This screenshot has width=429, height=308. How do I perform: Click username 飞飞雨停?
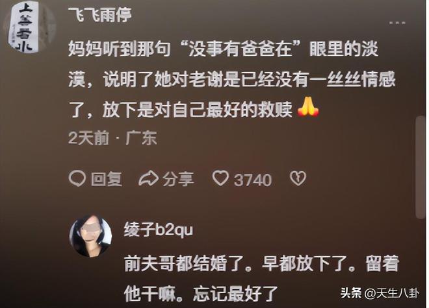(99, 14)
